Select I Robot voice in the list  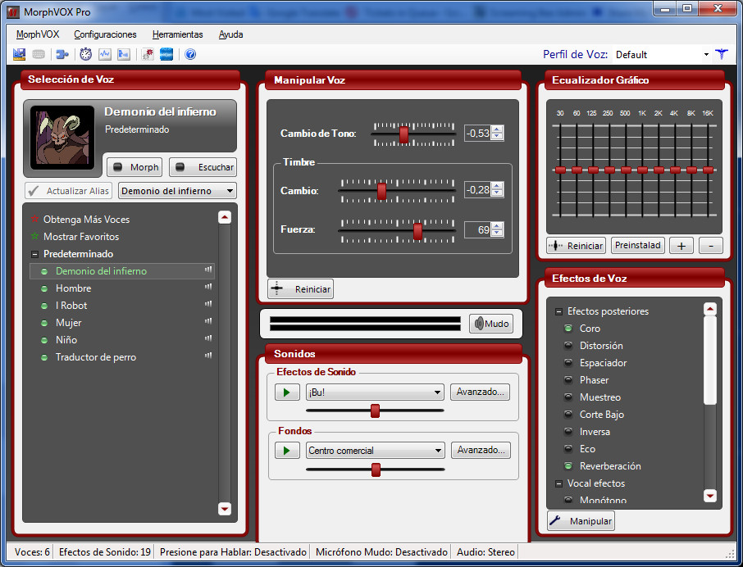(x=71, y=306)
